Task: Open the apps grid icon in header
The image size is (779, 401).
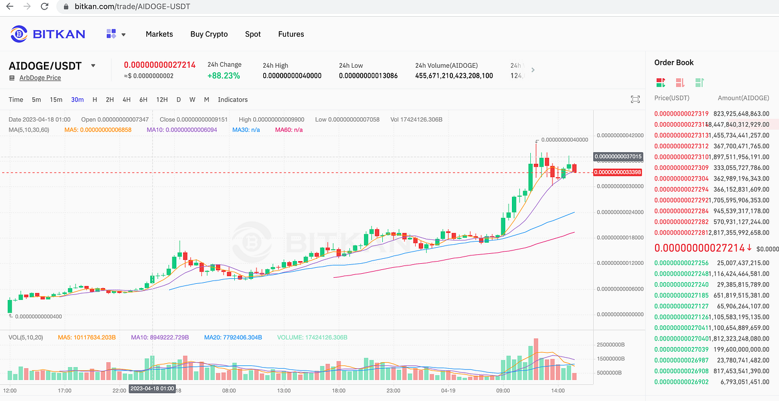Action: click(111, 34)
